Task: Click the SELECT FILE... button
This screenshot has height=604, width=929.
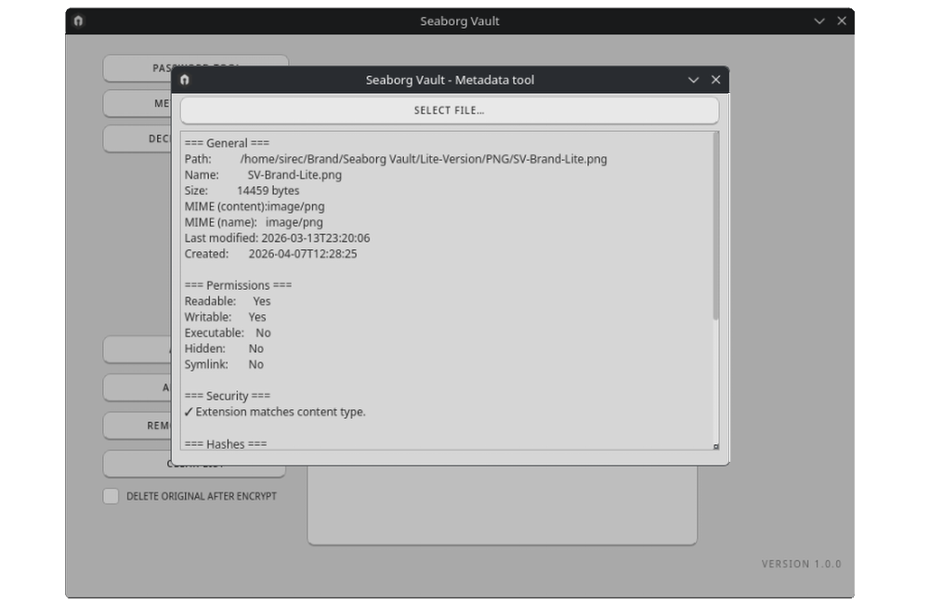Action: pos(449,111)
